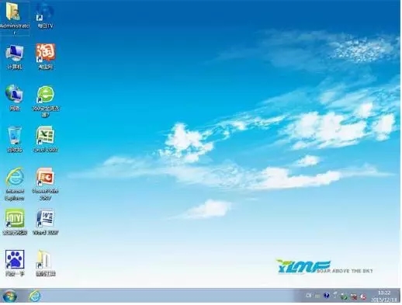Screen dimensions: 402x305
Task: Select the TV shortcut beside Administrator
Action: click(x=45, y=12)
